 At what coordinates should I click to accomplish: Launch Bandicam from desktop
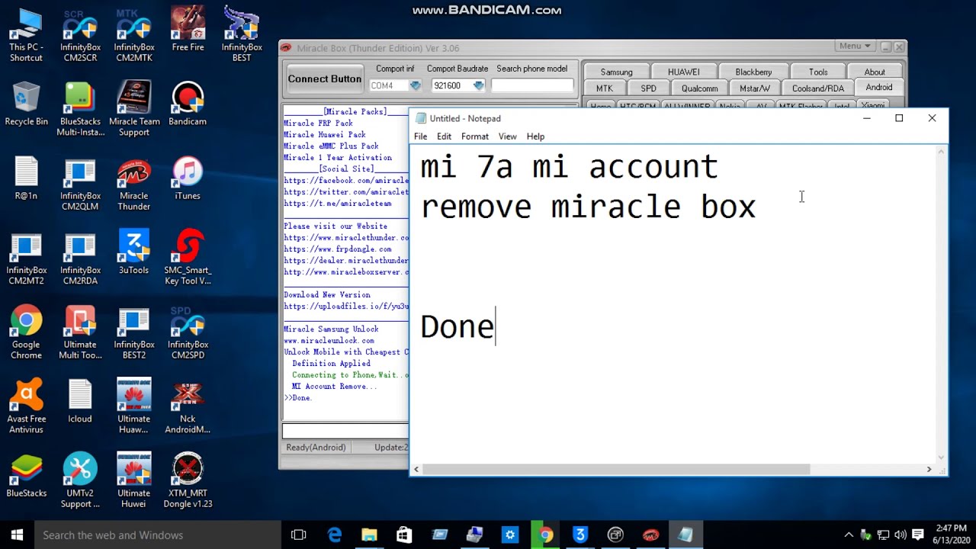pyautogui.click(x=188, y=103)
